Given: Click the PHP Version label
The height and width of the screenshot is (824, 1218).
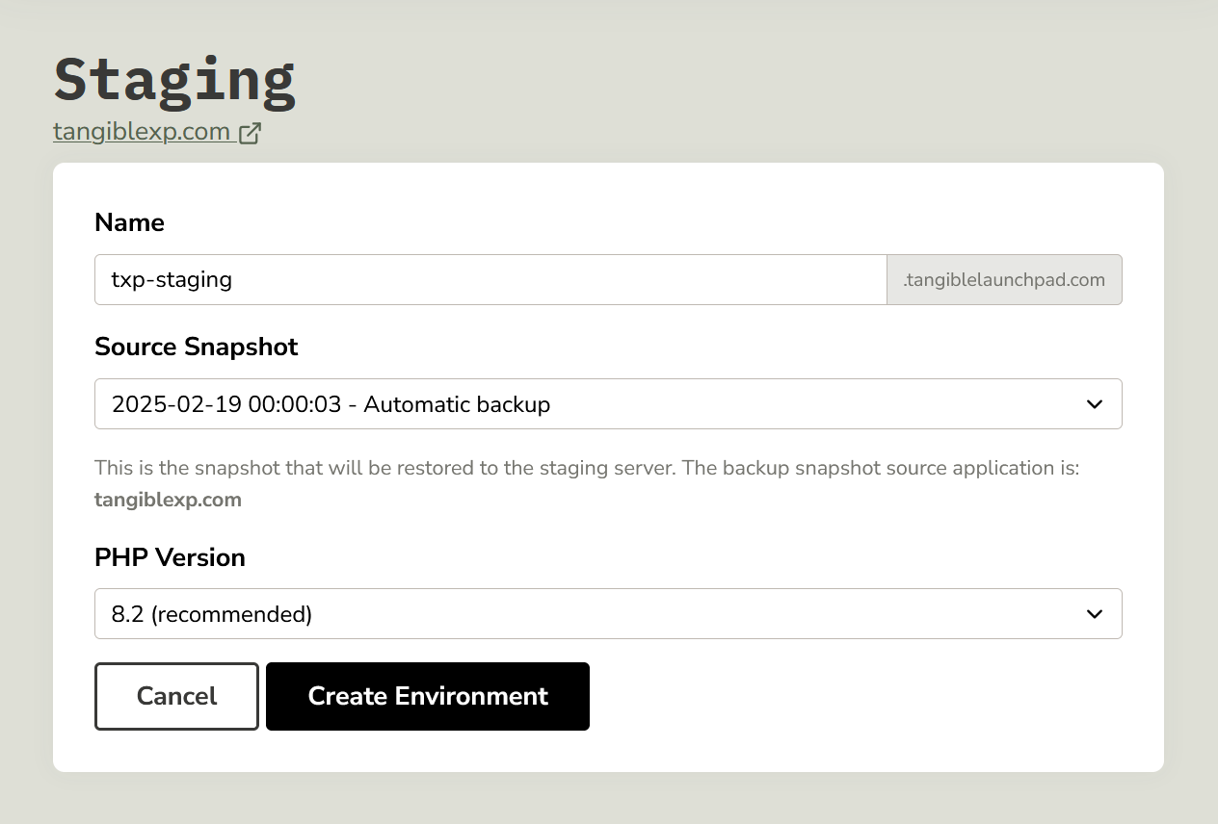Looking at the screenshot, I should pos(170,557).
